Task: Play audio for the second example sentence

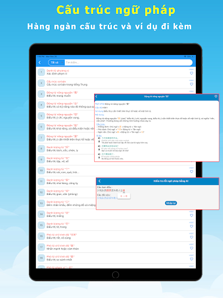Action: coord(99,146)
